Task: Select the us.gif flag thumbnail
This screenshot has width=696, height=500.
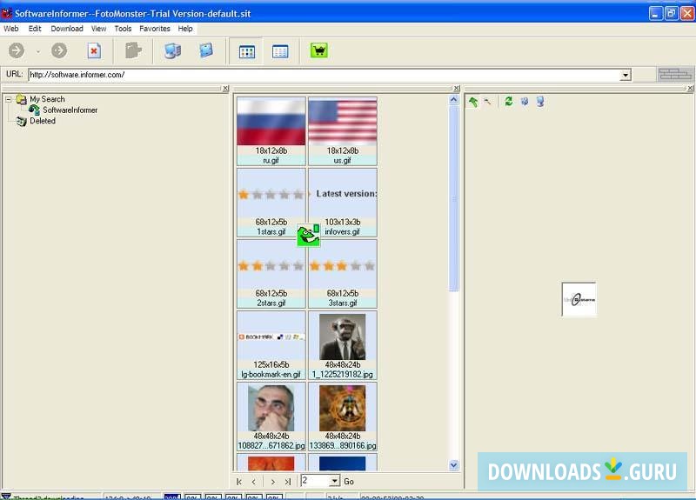Action: tap(343, 131)
